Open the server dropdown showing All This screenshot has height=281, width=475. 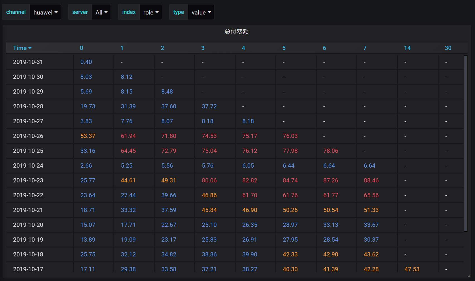pyautogui.click(x=101, y=12)
